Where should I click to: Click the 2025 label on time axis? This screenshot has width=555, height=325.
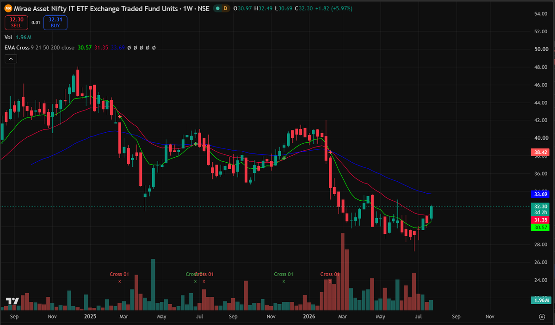[90, 317]
